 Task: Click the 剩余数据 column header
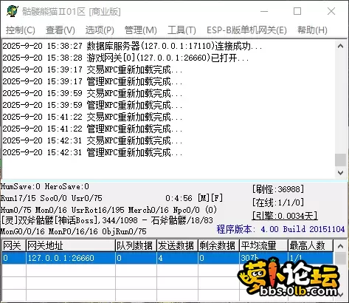[218, 245]
